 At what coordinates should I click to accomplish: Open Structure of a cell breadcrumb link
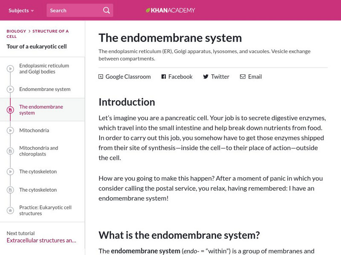[x=50, y=31]
